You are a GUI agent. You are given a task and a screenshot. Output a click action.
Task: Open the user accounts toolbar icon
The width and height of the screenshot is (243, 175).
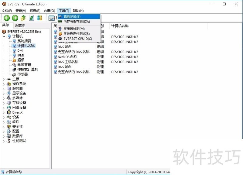tap(40, 18)
